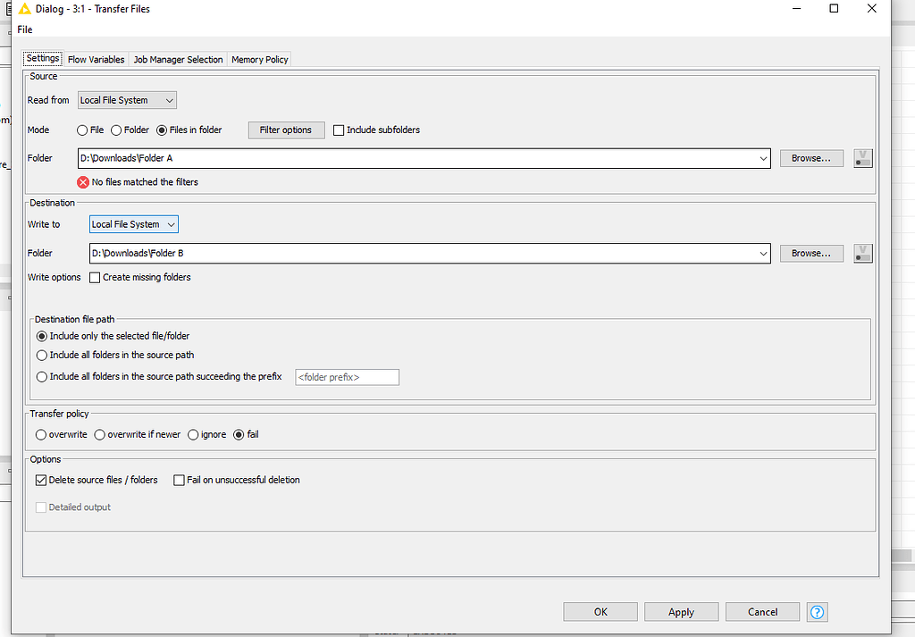Viewport: 915px width, 637px height.
Task: Open the Write to dropdown
Action: (x=132, y=224)
